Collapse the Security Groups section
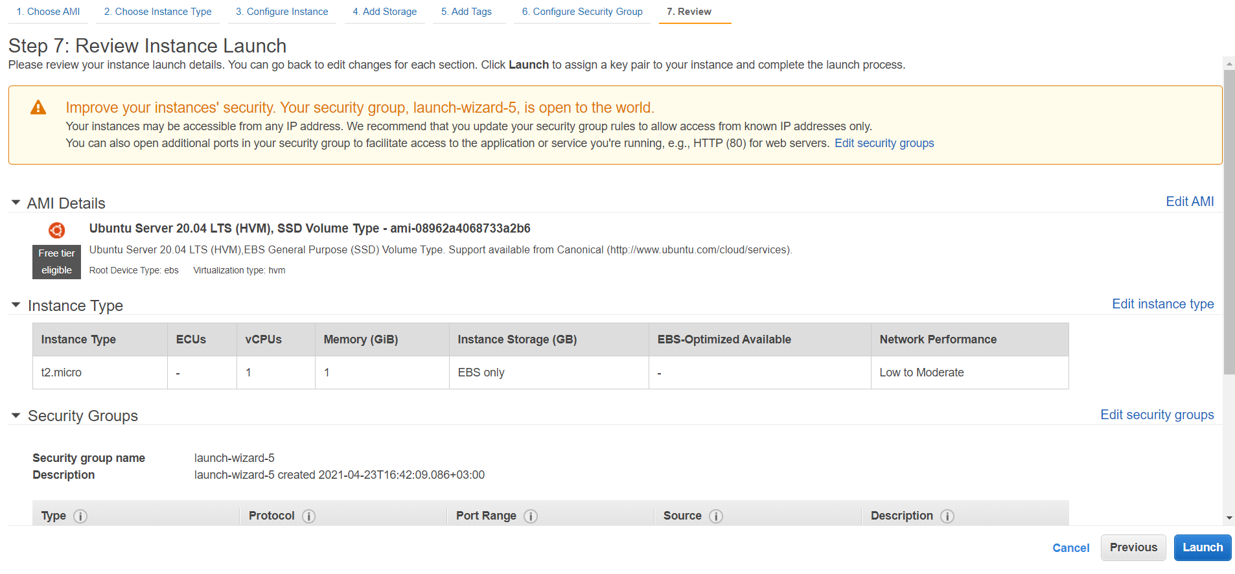This screenshot has height=574, width=1235. pyautogui.click(x=16, y=415)
